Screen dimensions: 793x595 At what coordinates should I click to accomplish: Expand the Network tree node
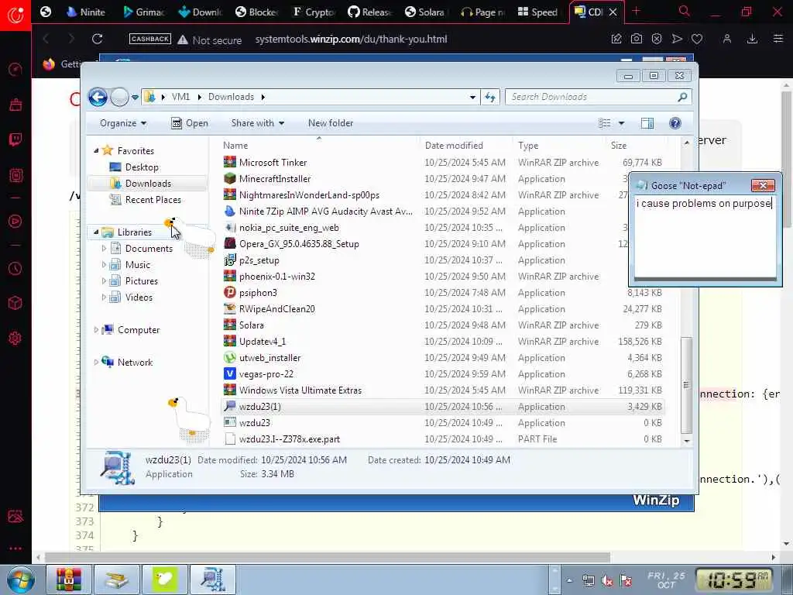coord(96,363)
